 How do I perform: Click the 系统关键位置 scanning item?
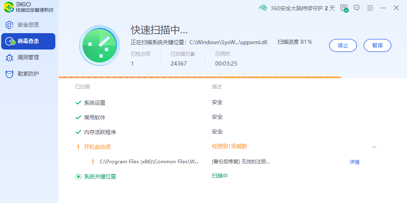tap(100, 176)
